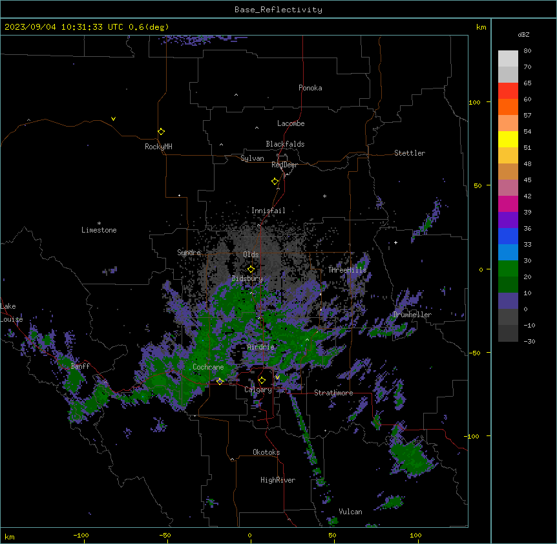Click the Blackfalds city label
The width and height of the screenshot is (557, 544).
pos(285,144)
